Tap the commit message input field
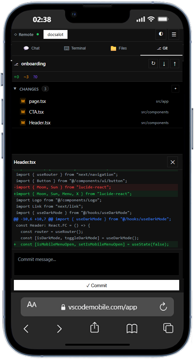The image size is (194, 361). [x=97, y=264]
